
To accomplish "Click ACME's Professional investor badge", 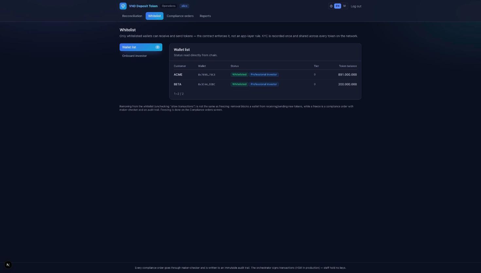I will 264,74.
